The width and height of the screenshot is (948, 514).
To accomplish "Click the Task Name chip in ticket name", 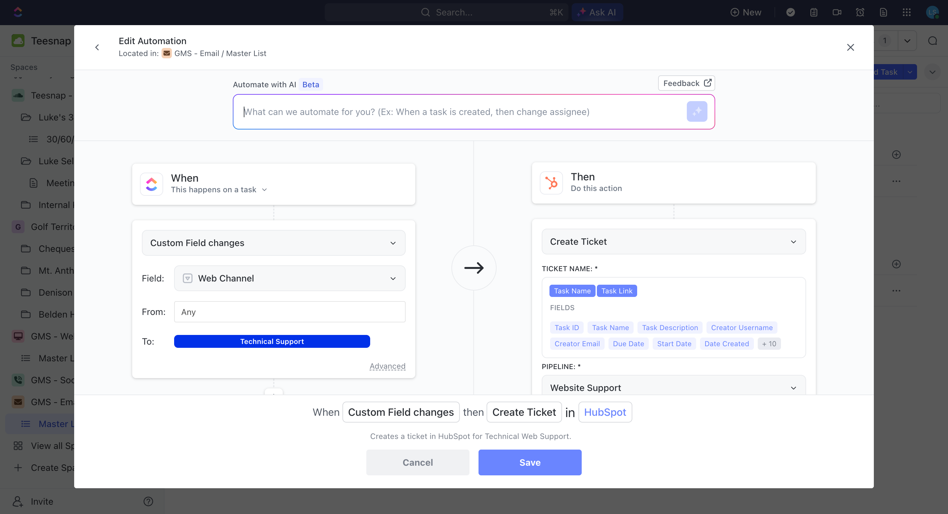I will (572, 290).
